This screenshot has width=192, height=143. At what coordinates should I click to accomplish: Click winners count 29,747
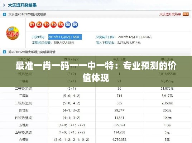pyautogui.click(x=119, y=110)
